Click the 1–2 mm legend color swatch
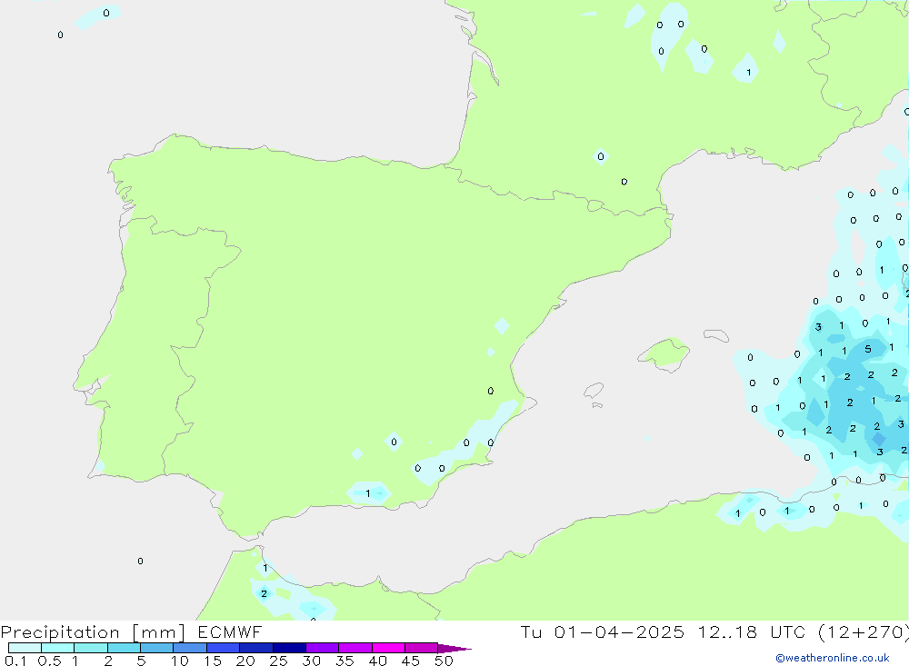Screen dimensions: 909x666 (91, 648)
